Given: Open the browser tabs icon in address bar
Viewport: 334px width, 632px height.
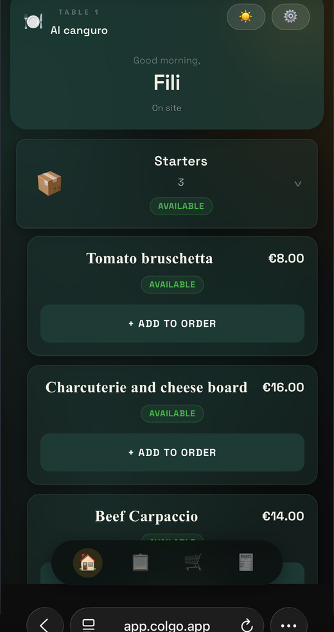Looking at the screenshot, I should click(89, 625).
